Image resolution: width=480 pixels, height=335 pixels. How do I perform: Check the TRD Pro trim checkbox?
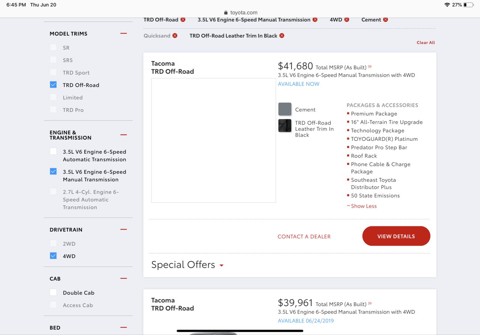click(x=53, y=110)
